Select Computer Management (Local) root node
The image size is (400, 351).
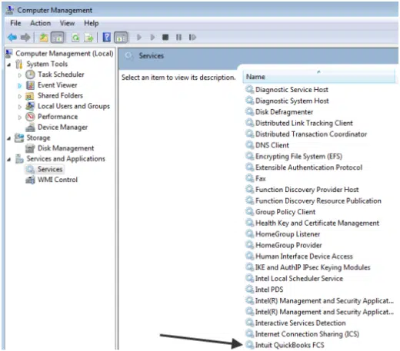tap(65, 54)
